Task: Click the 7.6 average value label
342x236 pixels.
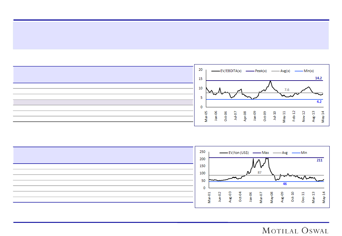Action: [x=287, y=90]
